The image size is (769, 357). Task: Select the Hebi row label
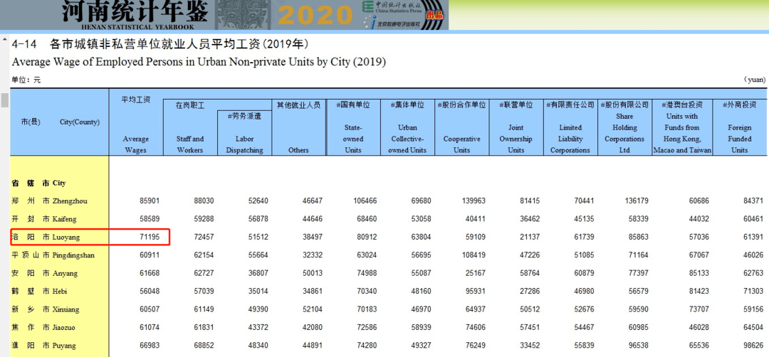(x=39, y=292)
